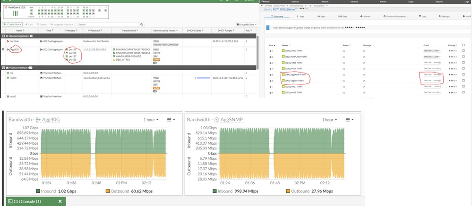
Task: Open the Agg40G bandwidth widget menu icon
Action: coord(169,120)
